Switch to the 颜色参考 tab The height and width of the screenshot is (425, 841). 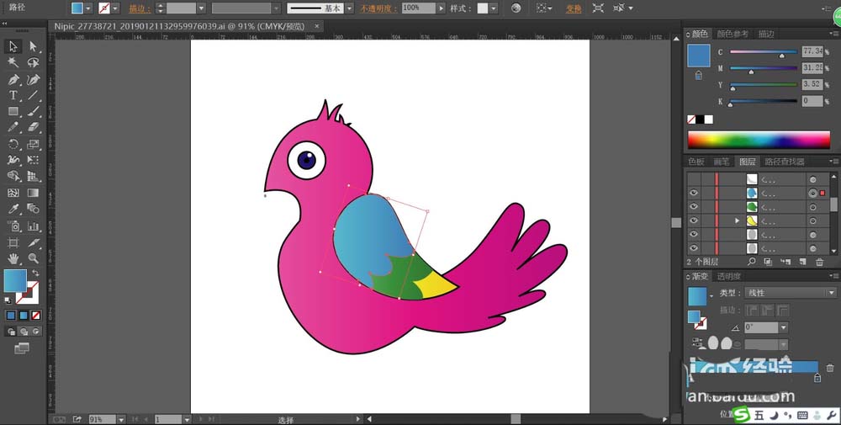pyautogui.click(x=733, y=34)
